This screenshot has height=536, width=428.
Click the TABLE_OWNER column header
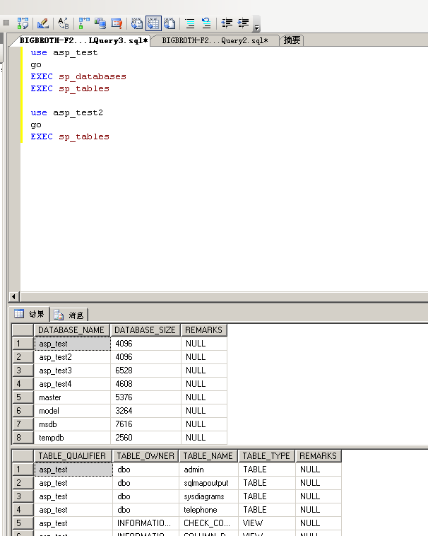pyautogui.click(x=145, y=455)
